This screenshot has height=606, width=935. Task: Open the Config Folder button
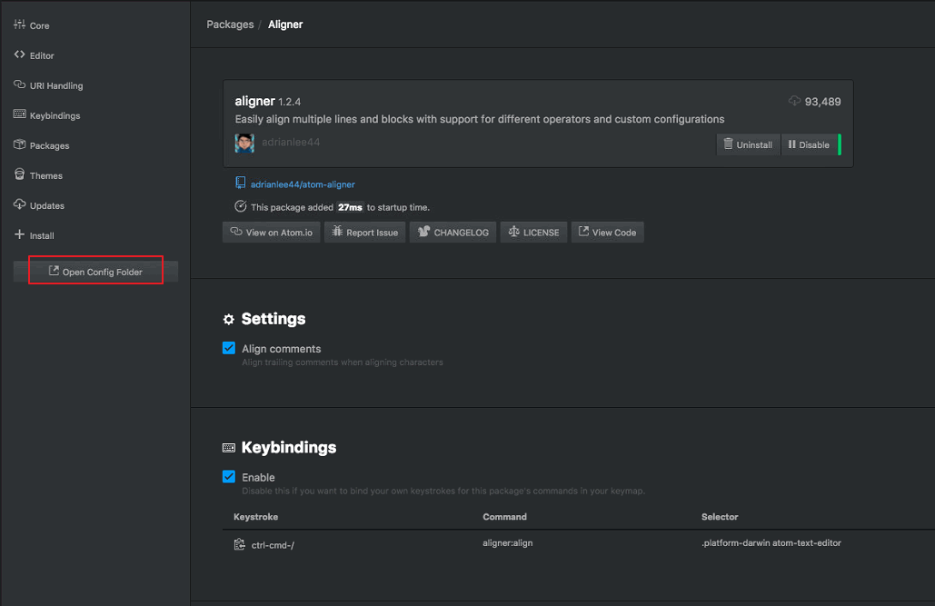(x=95, y=272)
